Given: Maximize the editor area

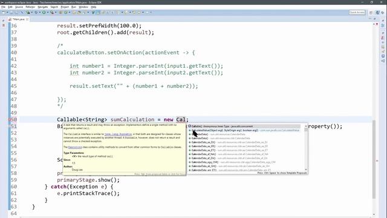Looking at the screenshot, I should pyautogui.click(x=374, y=19).
